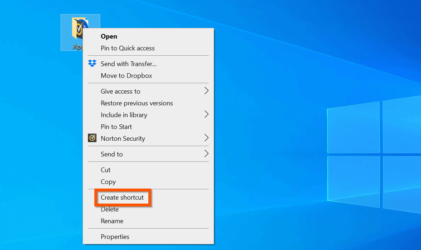421x250 pixels.
Task: Expand the Include in library submenu
Action: (x=124, y=115)
